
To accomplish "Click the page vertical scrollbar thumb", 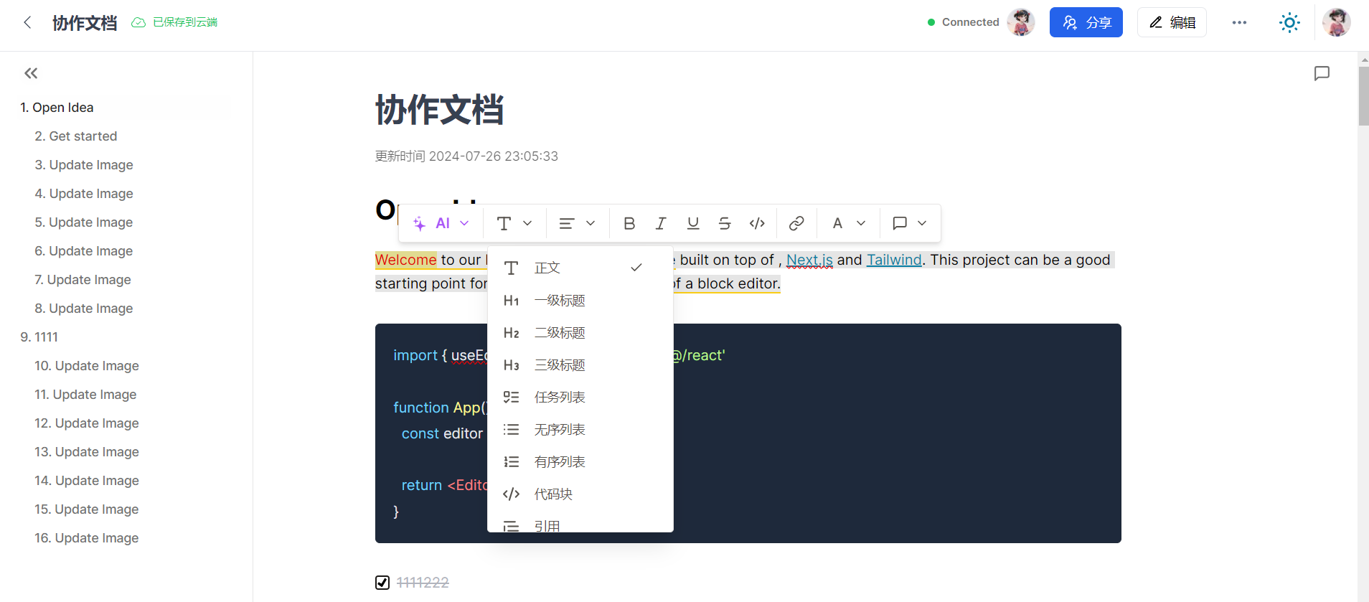I will tap(1363, 96).
